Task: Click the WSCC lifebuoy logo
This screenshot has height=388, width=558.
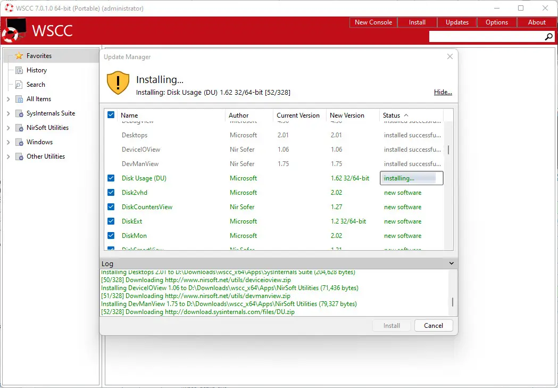Action: [13, 30]
